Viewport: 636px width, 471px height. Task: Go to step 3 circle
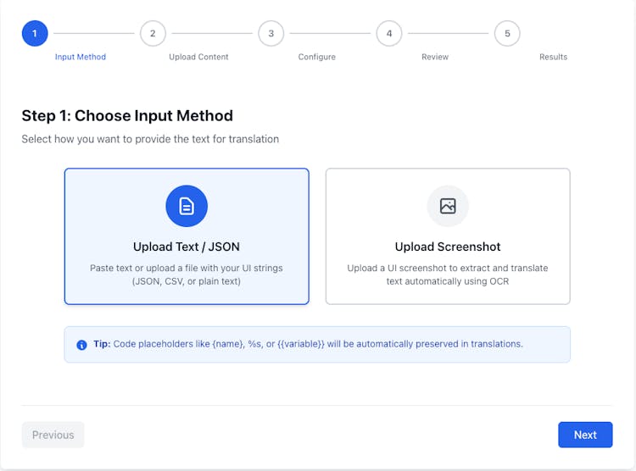point(271,34)
